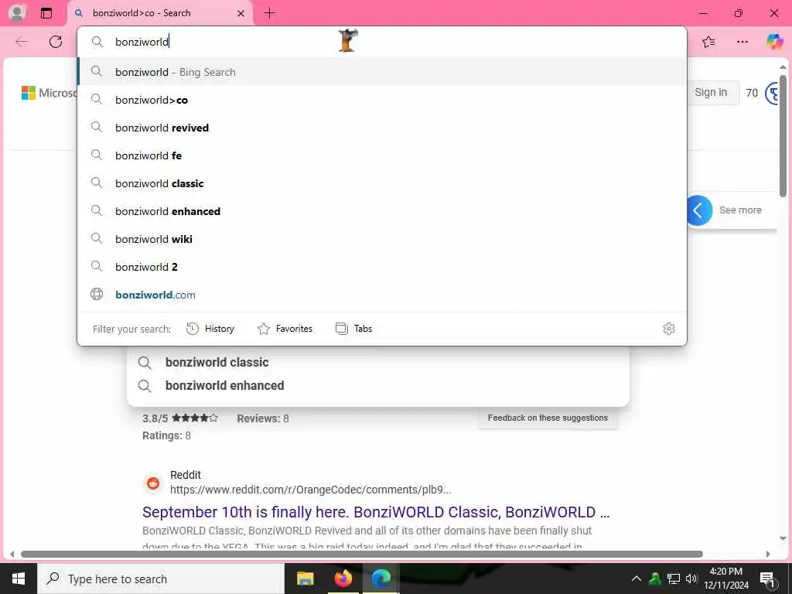The image size is (792, 594).
Task: Filter search by History
Action: 210,329
